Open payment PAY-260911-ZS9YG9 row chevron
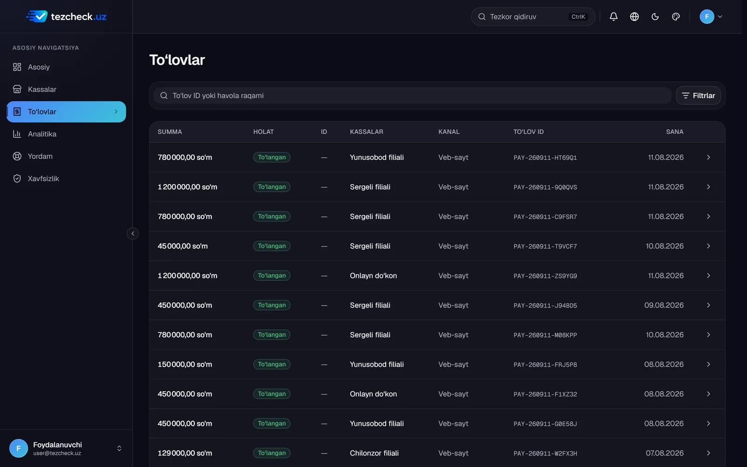 708,276
